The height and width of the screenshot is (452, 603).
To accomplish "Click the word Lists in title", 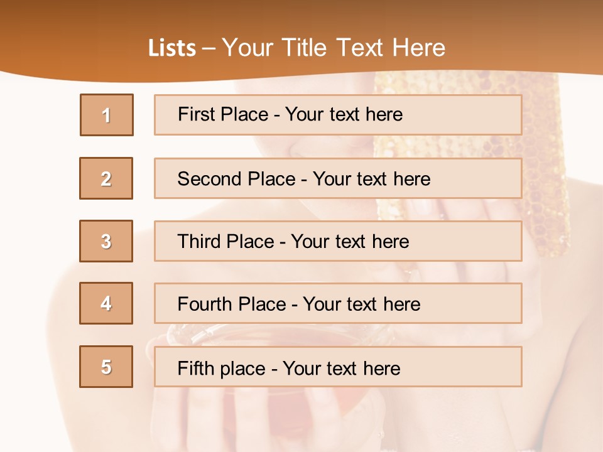I will 172,48.
